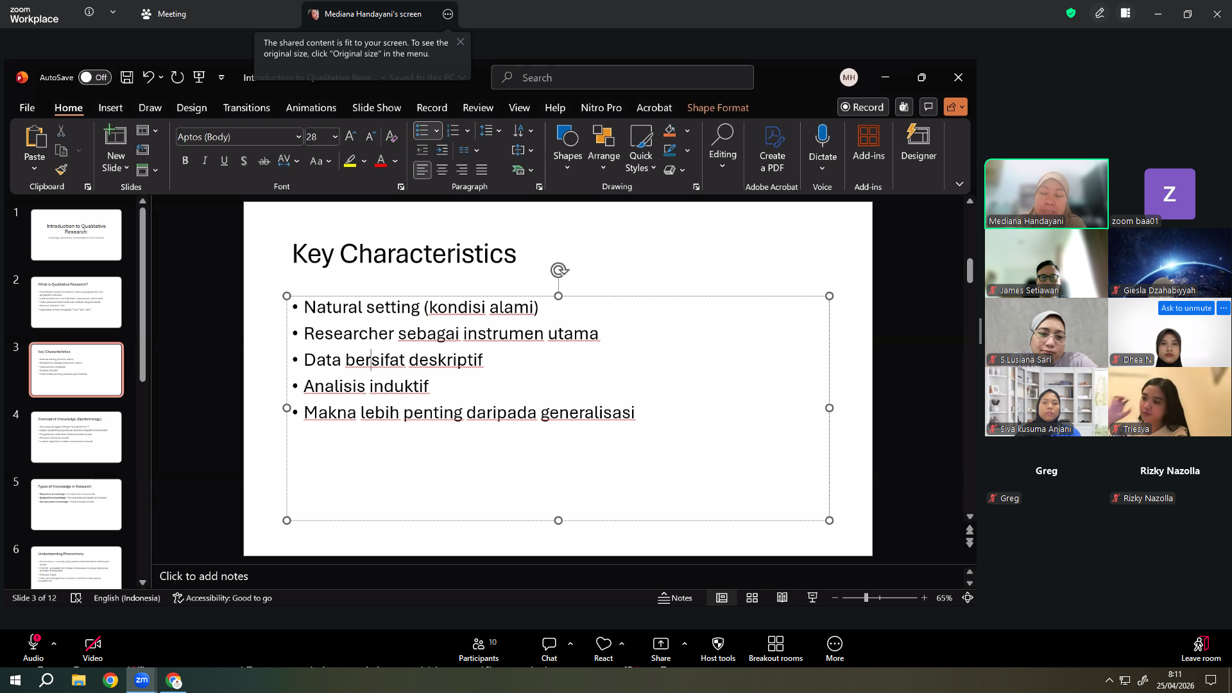Start presentation from beginning icon
This screenshot has height=693, width=1232.
point(200,77)
